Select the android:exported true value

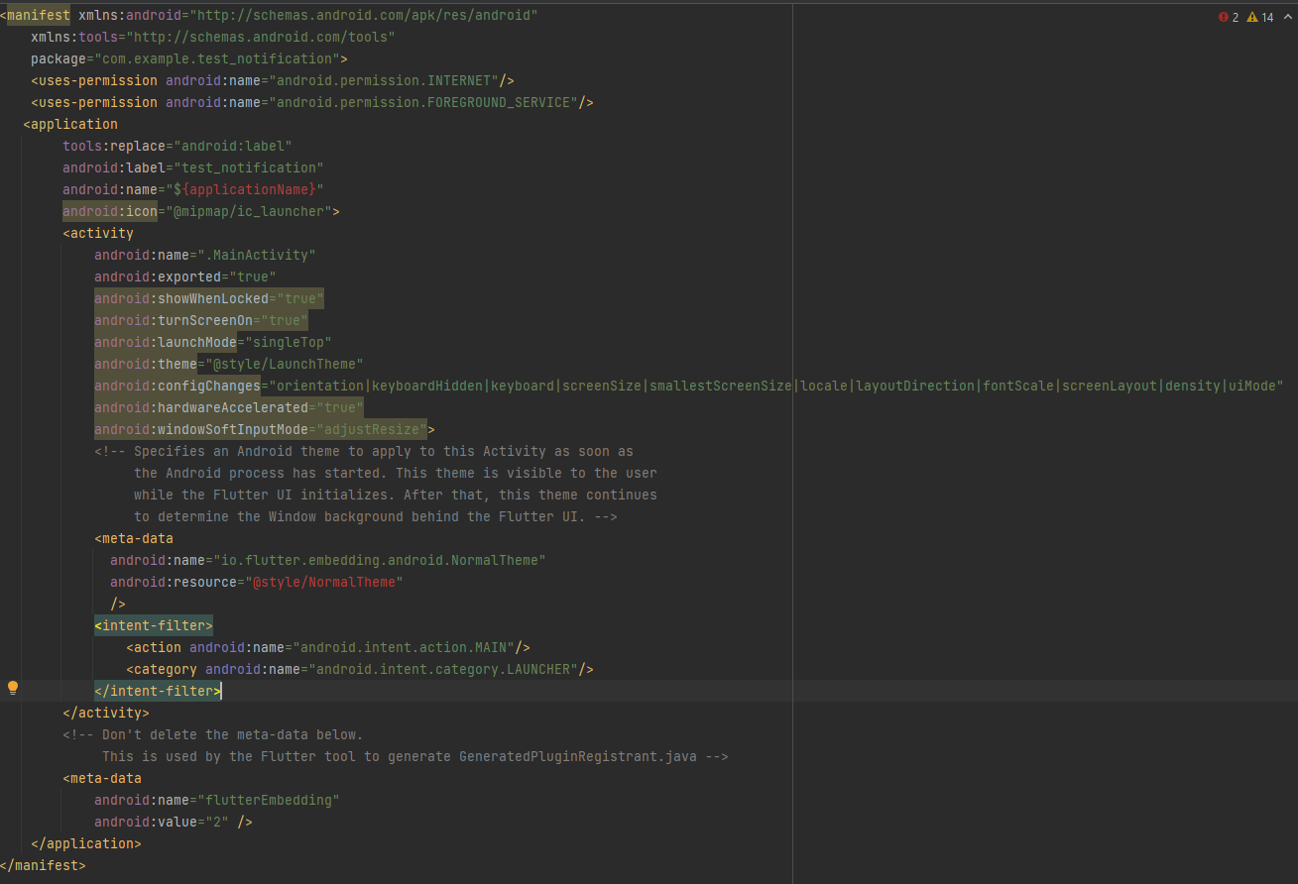(253, 276)
